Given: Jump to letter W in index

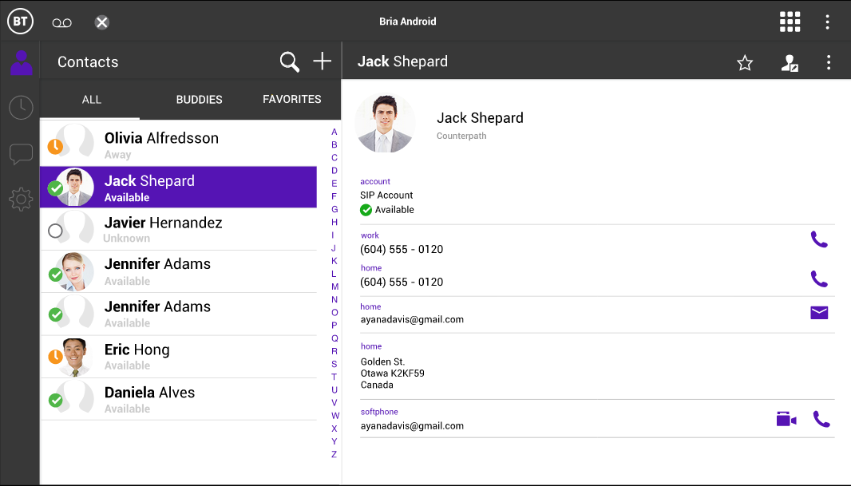Looking at the screenshot, I should pos(334,416).
